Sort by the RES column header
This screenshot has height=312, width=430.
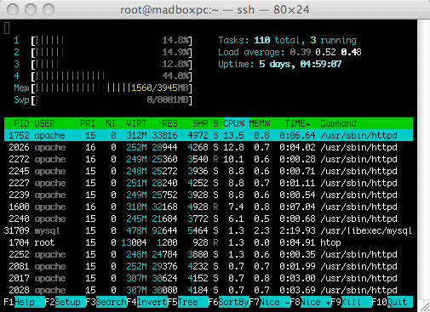coord(169,123)
